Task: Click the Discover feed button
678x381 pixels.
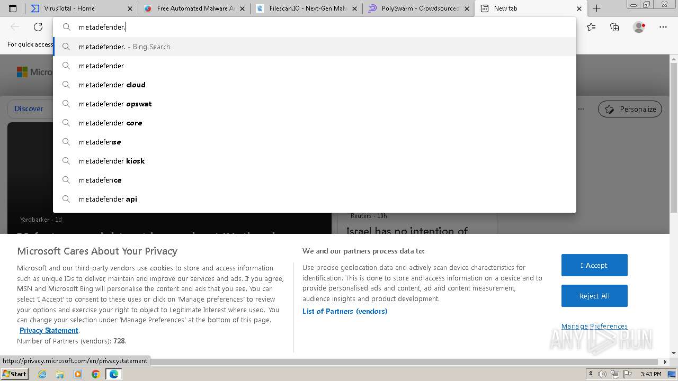Action: (29, 108)
